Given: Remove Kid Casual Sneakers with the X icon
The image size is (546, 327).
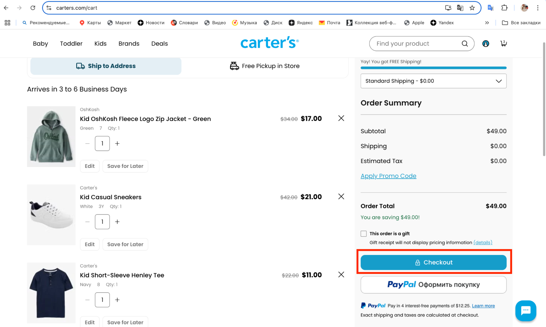Looking at the screenshot, I should tap(341, 197).
